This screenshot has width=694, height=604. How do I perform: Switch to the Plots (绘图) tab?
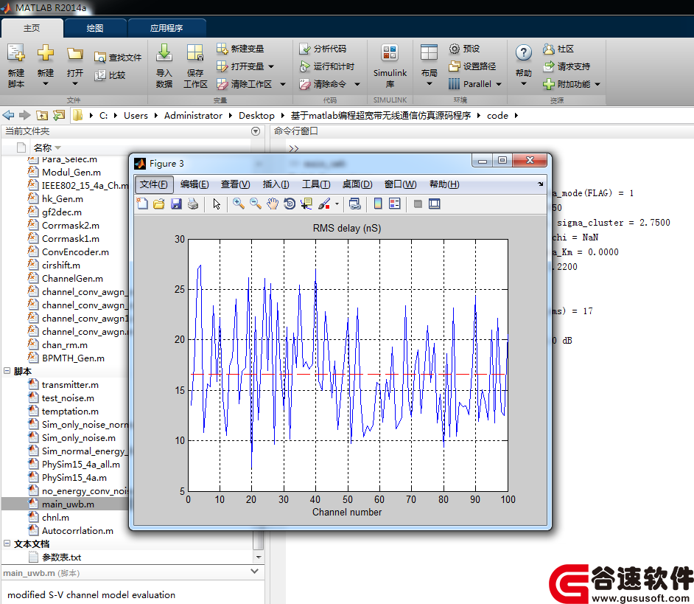95,28
